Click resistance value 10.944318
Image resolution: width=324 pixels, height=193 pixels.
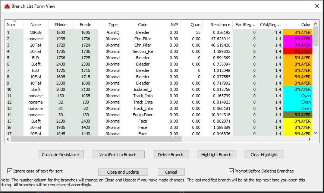pyautogui.click(x=220, y=115)
